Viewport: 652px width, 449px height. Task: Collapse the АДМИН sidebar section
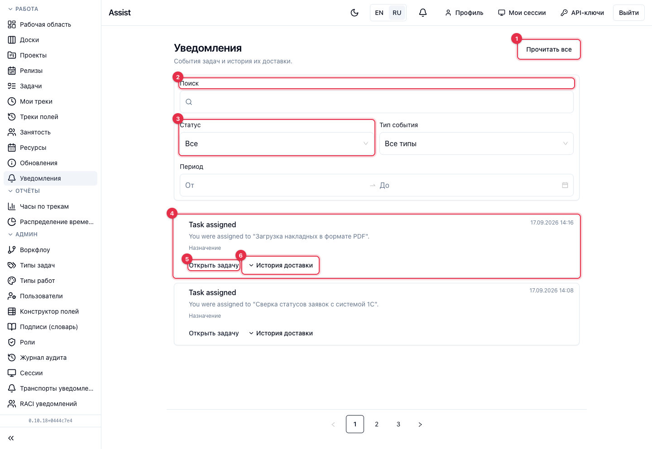pos(23,234)
